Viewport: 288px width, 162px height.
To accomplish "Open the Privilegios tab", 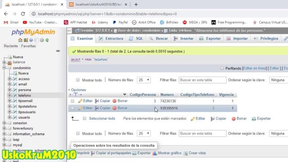I will click(x=266, y=39).
